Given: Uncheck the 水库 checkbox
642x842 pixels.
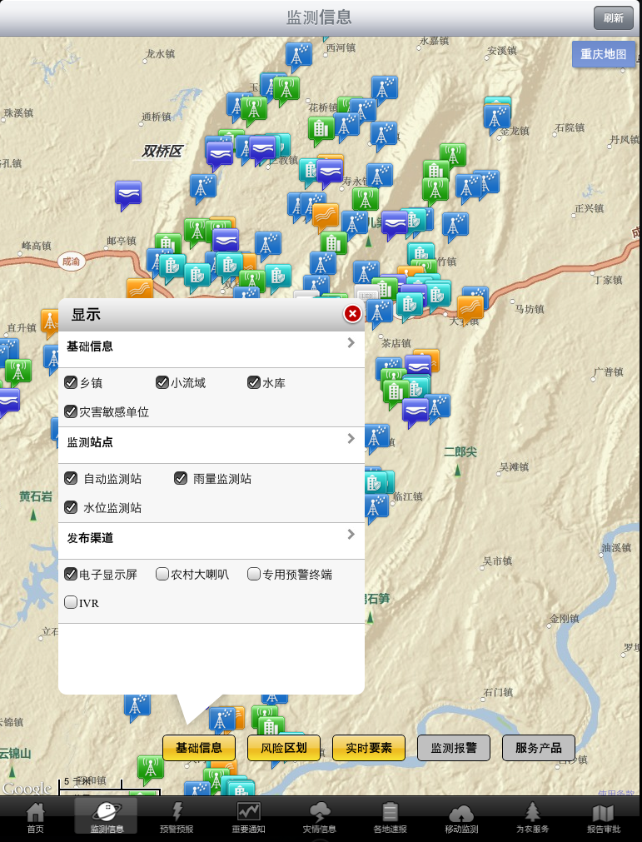Looking at the screenshot, I should click(x=254, y=382).
